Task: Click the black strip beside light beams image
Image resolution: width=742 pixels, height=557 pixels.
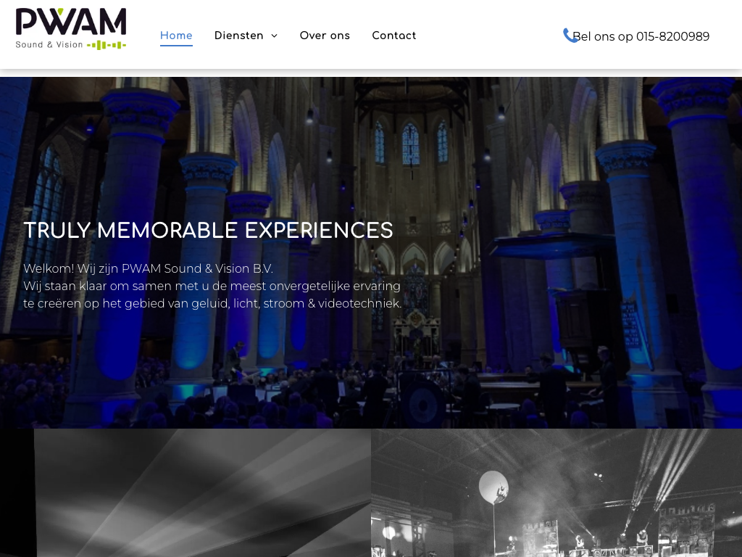Action: tap(17, 492)
